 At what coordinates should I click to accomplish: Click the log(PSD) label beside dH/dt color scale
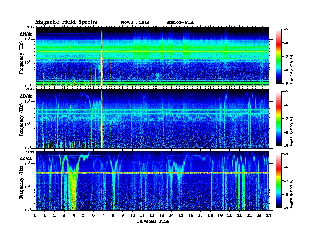[292, 69]
